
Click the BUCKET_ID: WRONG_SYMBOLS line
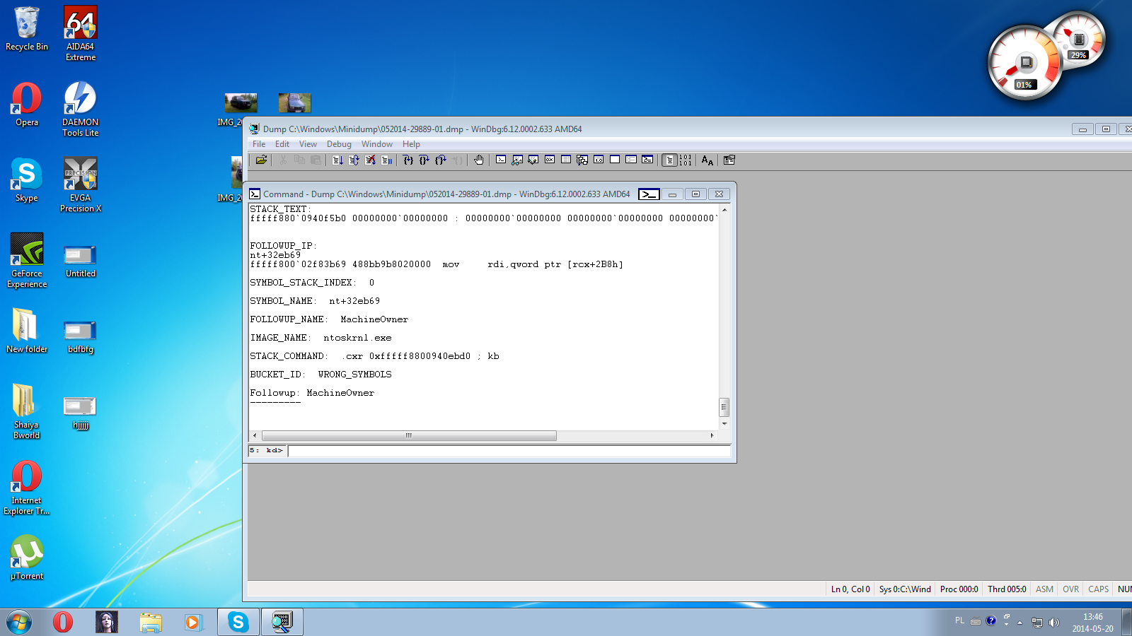point(320,375)
